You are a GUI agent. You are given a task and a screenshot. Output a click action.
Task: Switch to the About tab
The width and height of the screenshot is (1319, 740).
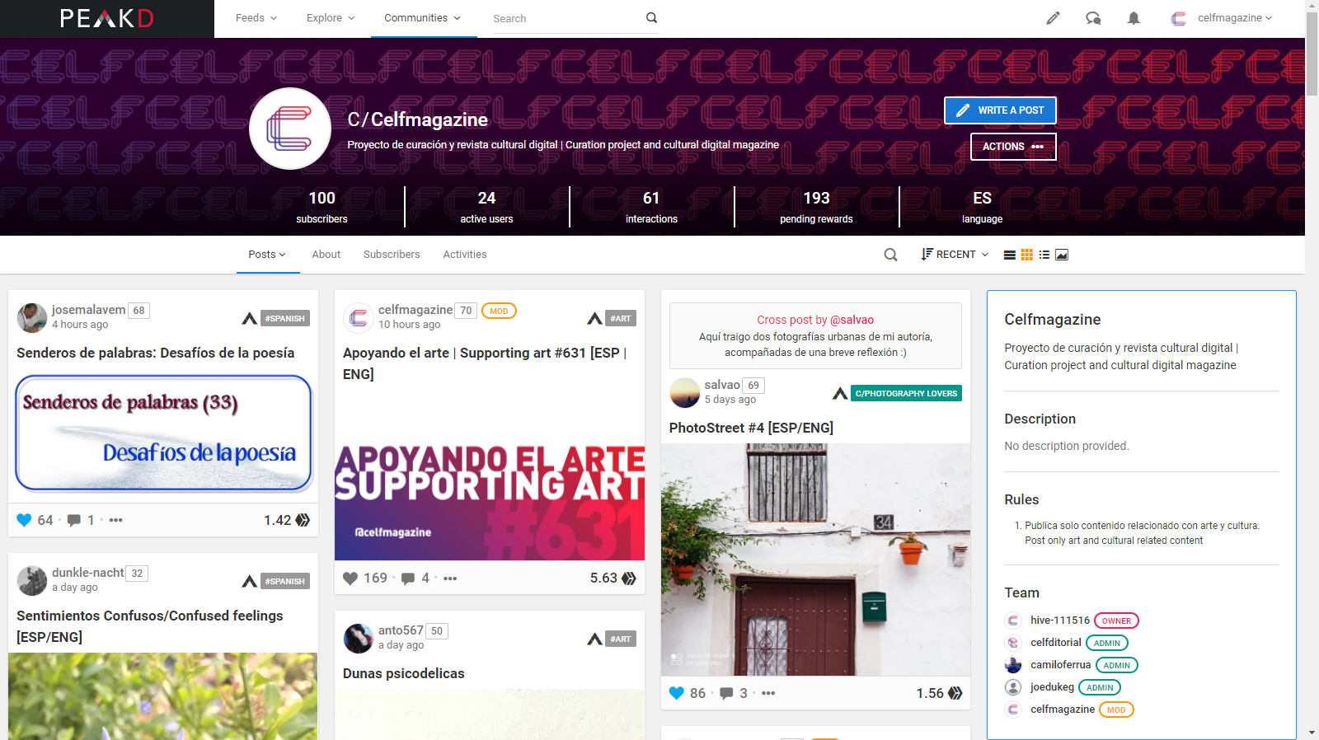(326, 255)
